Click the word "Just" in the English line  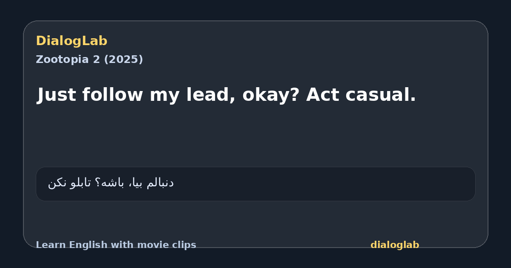(56, 95)
